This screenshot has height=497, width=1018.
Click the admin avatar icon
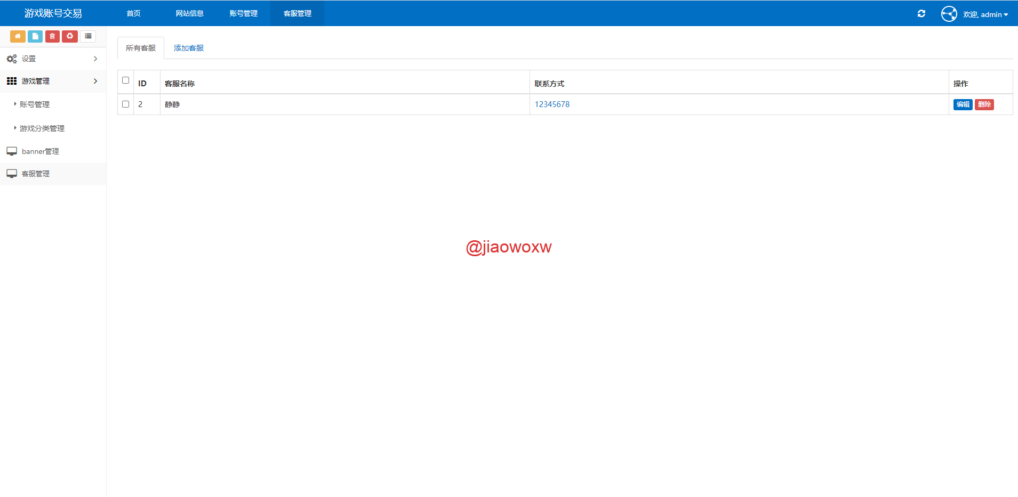click(949, 14)
